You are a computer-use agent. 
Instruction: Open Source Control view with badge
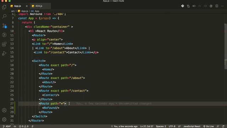4,26
